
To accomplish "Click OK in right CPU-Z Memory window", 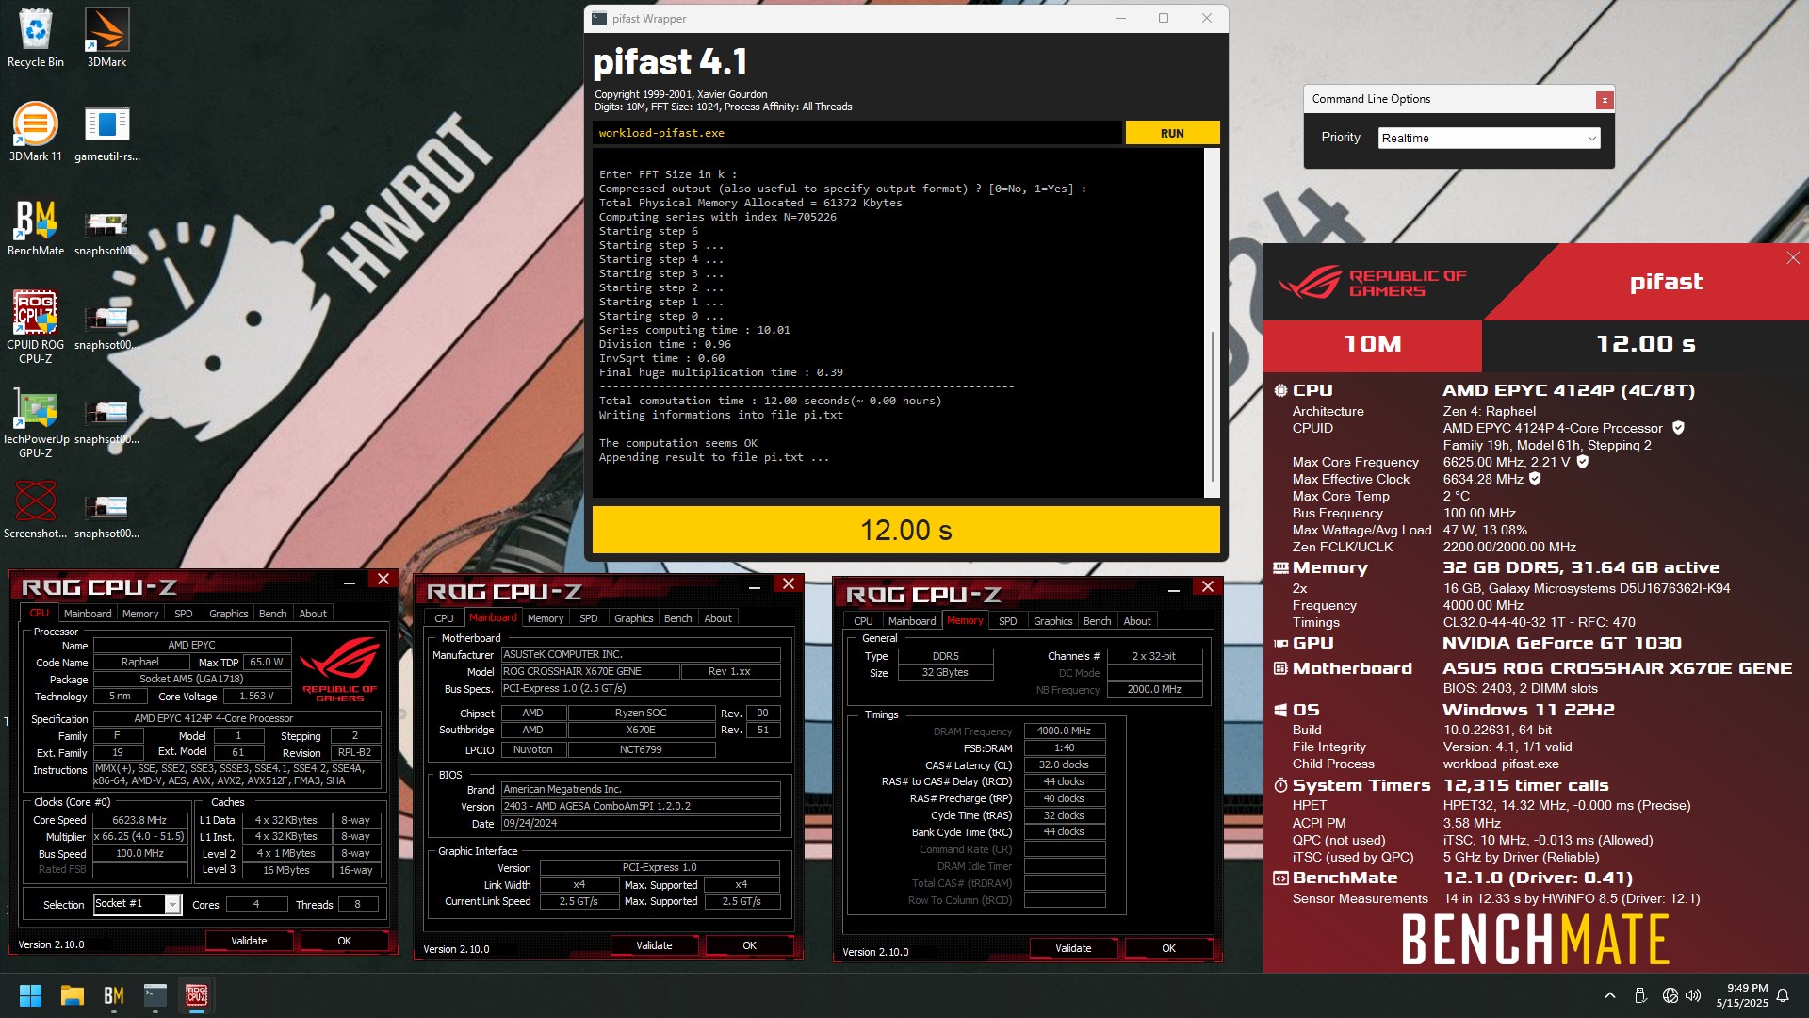I will pos(1168,948).
